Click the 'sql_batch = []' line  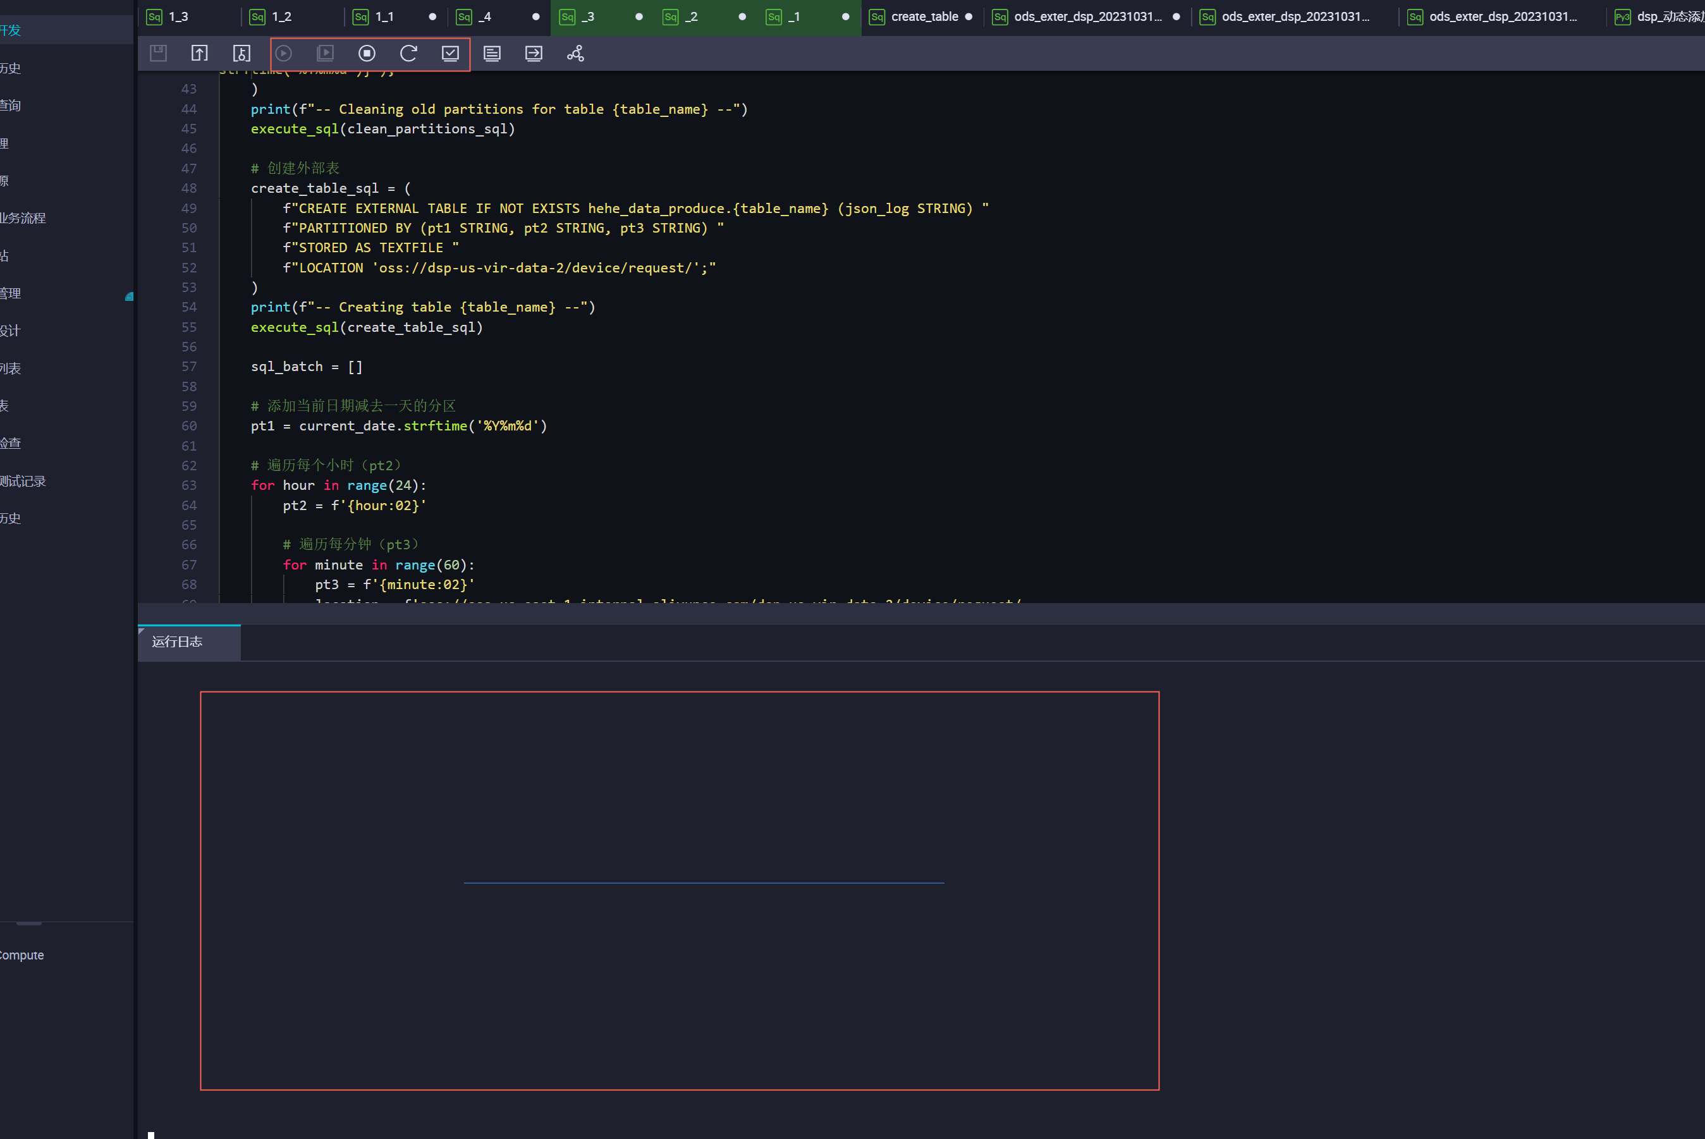point(307,367)
